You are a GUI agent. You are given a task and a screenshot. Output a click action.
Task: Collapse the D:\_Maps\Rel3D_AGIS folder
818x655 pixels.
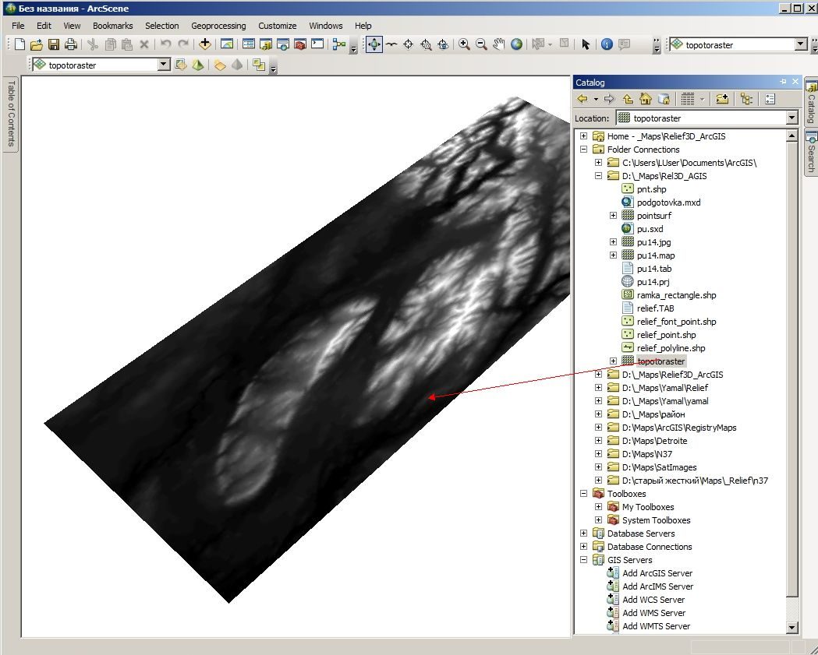(598, 175)
